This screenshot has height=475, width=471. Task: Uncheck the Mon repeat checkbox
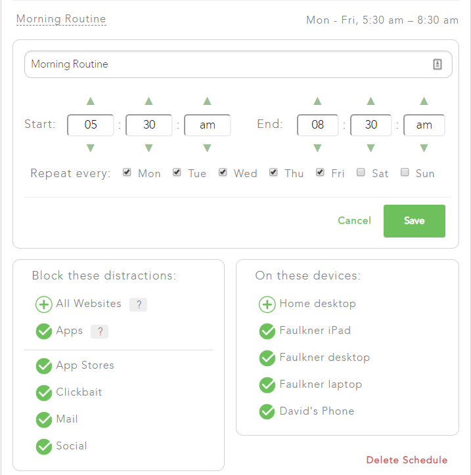pos(127,173)
